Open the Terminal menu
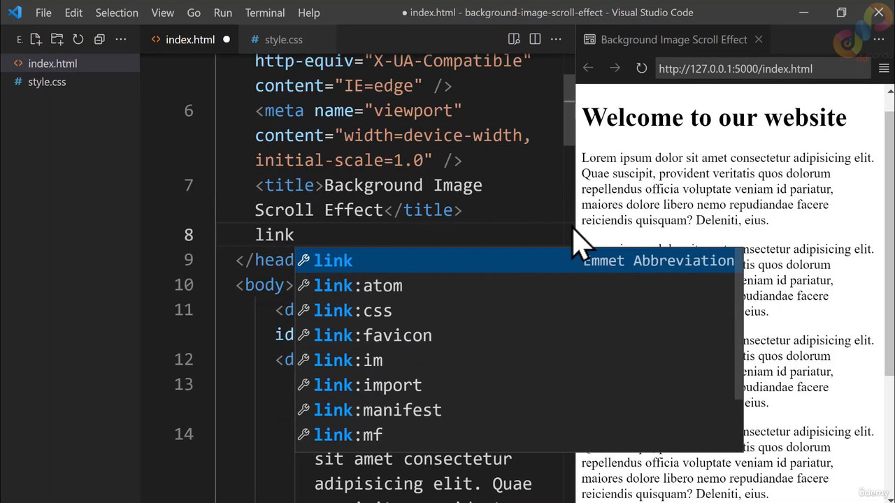The width and height of the screenshot is (895, 503). pos(265,13)
